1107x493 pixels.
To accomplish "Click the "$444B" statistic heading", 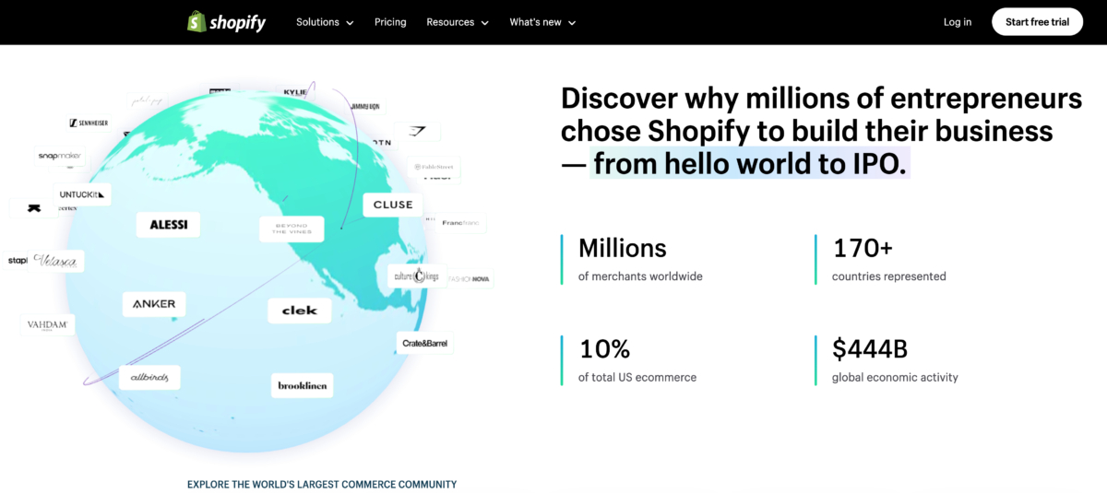I will [x=870, y=349].
